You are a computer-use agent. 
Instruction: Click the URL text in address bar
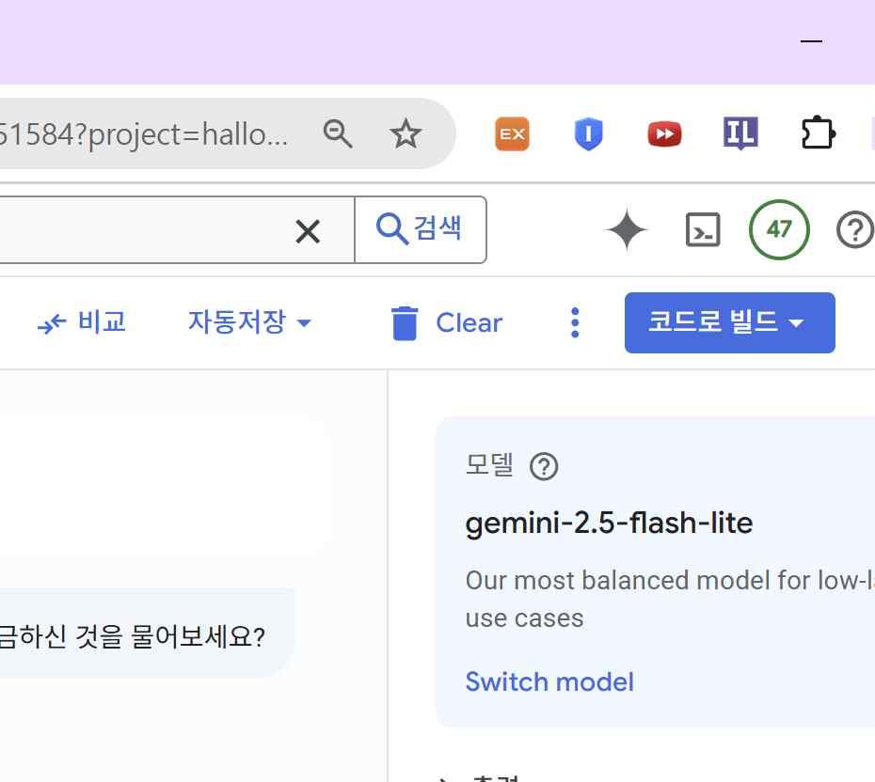point(143,134)
